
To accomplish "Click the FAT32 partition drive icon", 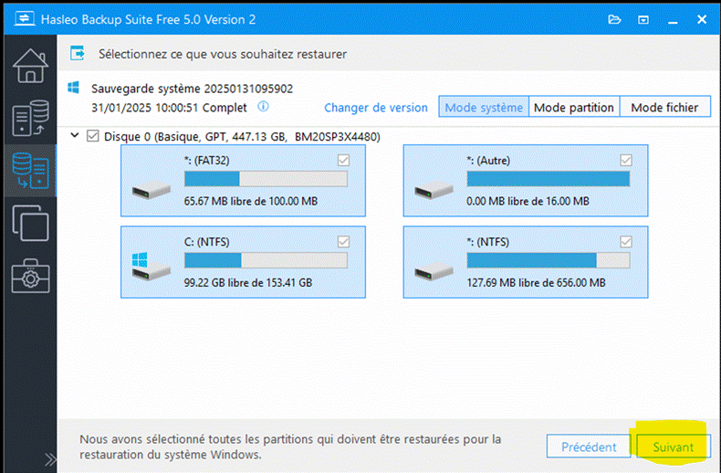I will coord(152,189).
